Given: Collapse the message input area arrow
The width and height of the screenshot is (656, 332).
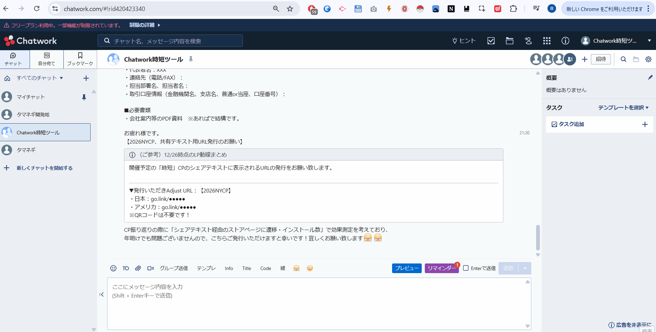Looking at the screenshot, I should pyautogui.click(x=102, y=294).
